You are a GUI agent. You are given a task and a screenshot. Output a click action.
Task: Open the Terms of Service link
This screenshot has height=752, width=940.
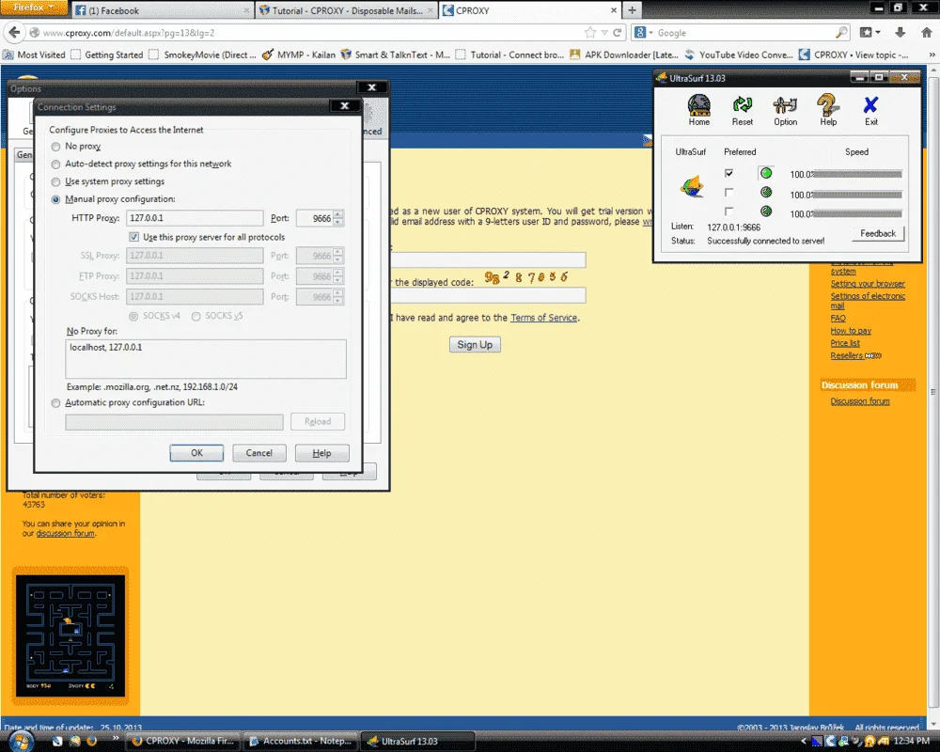pyautogui.click(x=543, y=318)
